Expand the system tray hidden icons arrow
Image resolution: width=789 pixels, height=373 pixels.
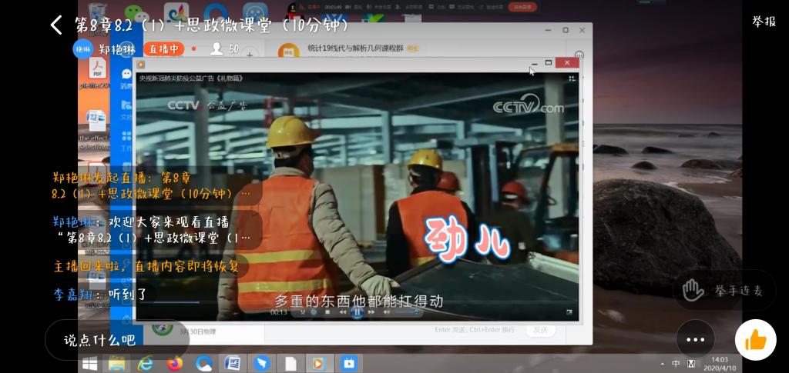coord(662,363)
